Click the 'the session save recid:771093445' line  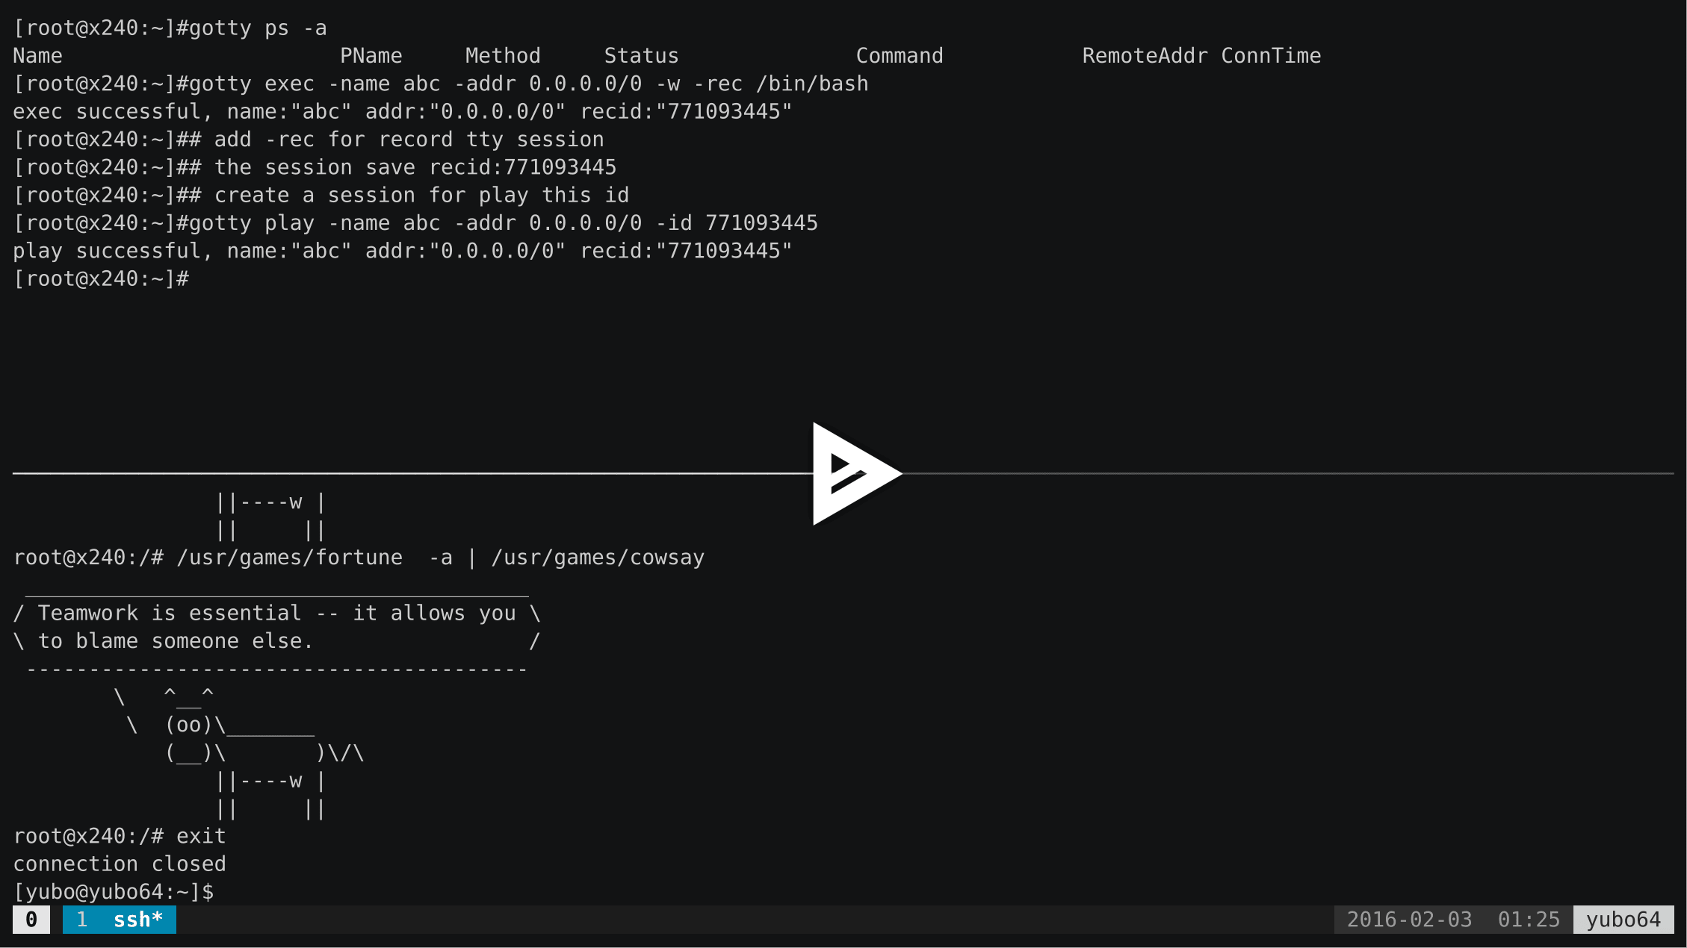coord(315,167)
